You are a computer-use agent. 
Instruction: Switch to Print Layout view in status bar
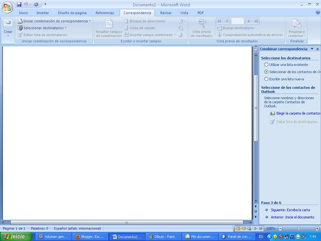pyautogui.click(x=238, y=228)
